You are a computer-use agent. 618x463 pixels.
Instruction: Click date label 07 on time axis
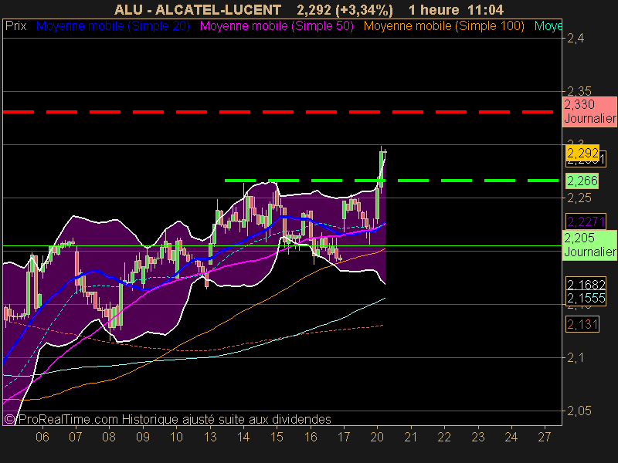75,437
